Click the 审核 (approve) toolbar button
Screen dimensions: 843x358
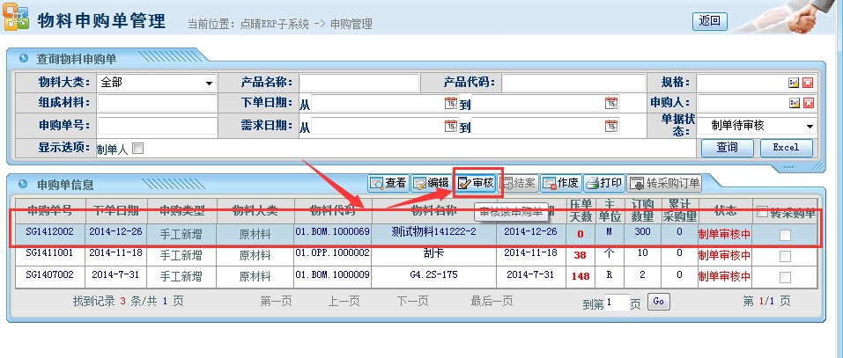point(476,183)
